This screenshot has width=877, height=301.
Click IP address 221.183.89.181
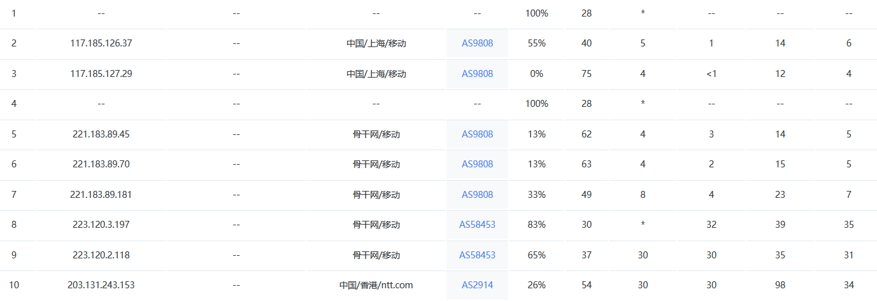coord(101,195)
